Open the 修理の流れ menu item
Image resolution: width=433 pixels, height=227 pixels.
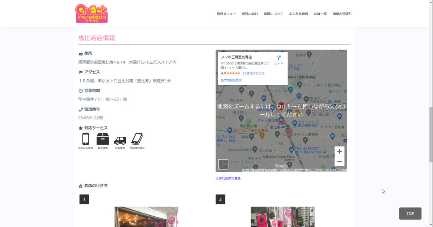pos(250,14)
